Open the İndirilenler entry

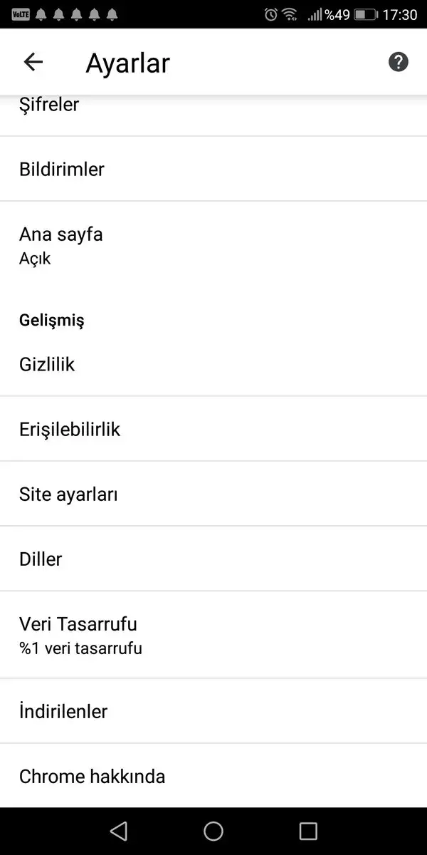click(63, 711)
